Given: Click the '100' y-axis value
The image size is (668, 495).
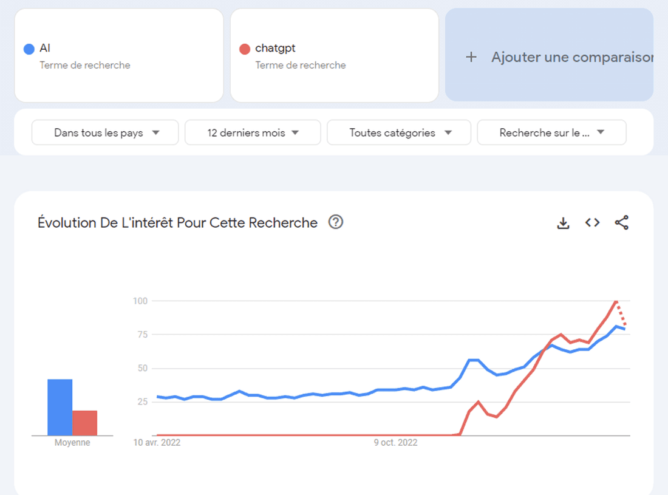Looking at the screenshot, I should point(140,301).
